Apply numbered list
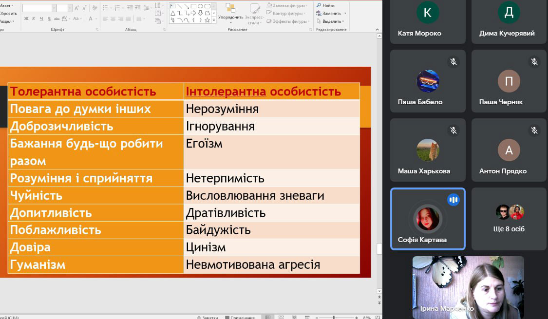Image resolution: width=548 pixels, height=319 pixels. pos(118,8)
